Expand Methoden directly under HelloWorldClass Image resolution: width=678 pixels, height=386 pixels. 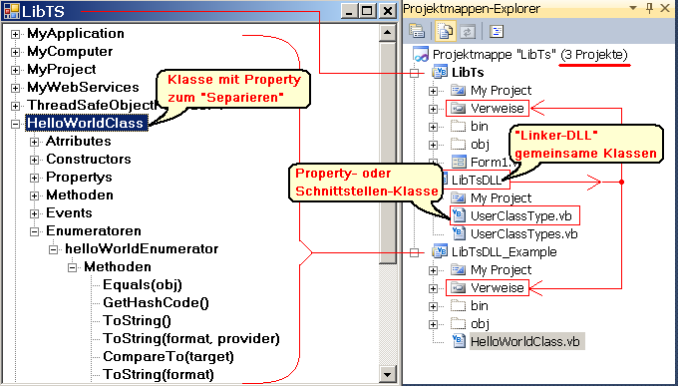[x=34, y=195]
